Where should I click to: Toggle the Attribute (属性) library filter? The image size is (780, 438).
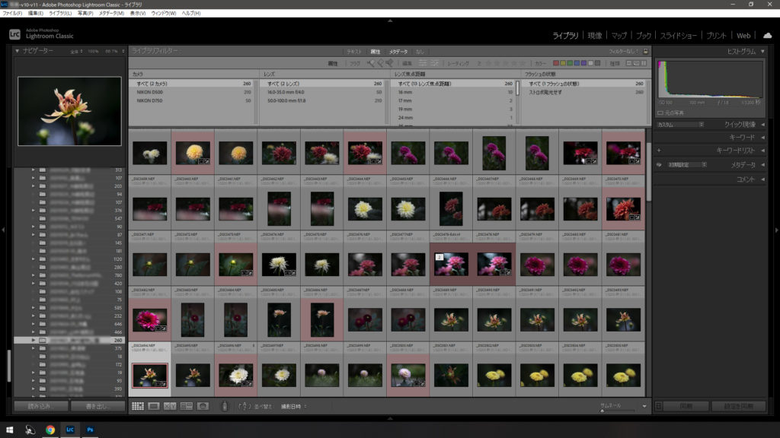tap(376, 51)
